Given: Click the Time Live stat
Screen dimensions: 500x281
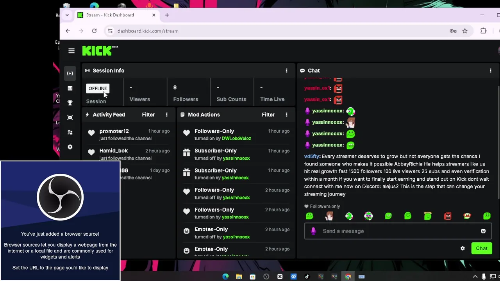Looking at the screenshot, I should pyautogui.click(x=272, y=93).
